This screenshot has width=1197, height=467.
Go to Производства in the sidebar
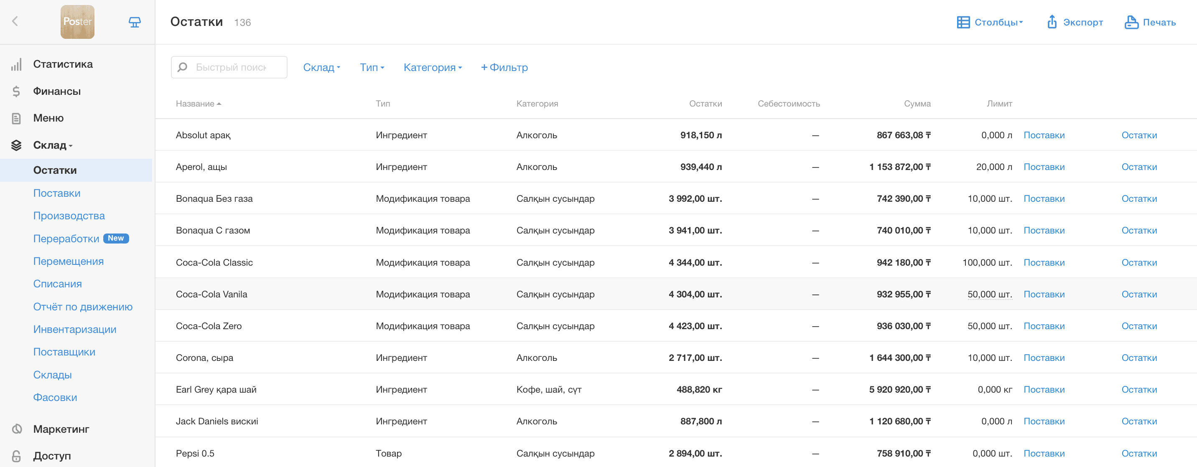point(69,216)
